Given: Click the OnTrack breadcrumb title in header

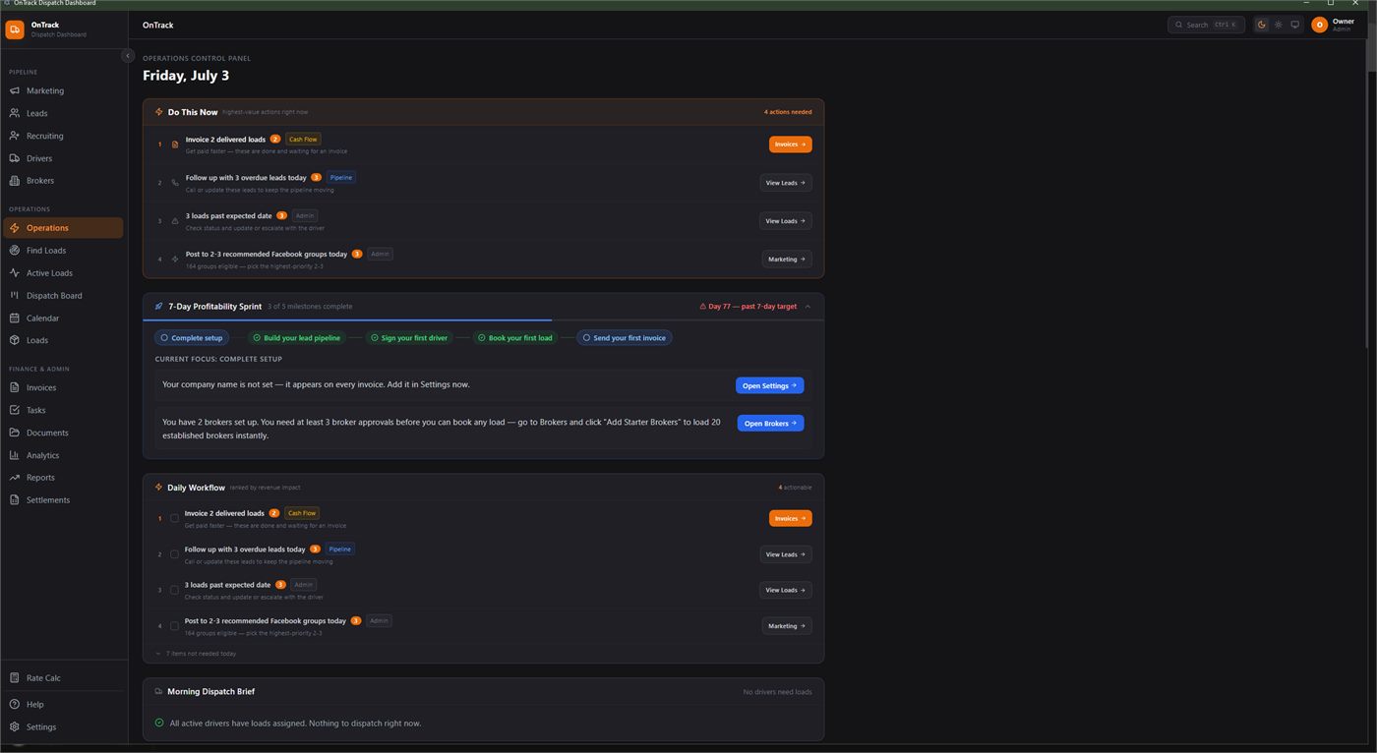Looking at the screenshot, I should click(157, 25).
